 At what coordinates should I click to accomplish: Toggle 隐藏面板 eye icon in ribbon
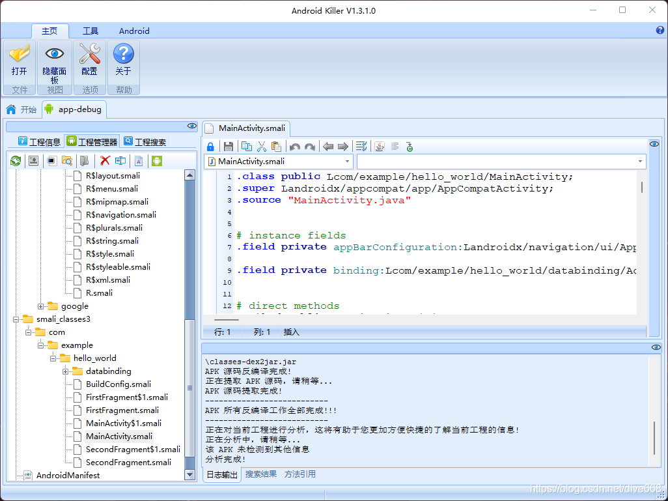pyautogui.click(x=55, y=53)
